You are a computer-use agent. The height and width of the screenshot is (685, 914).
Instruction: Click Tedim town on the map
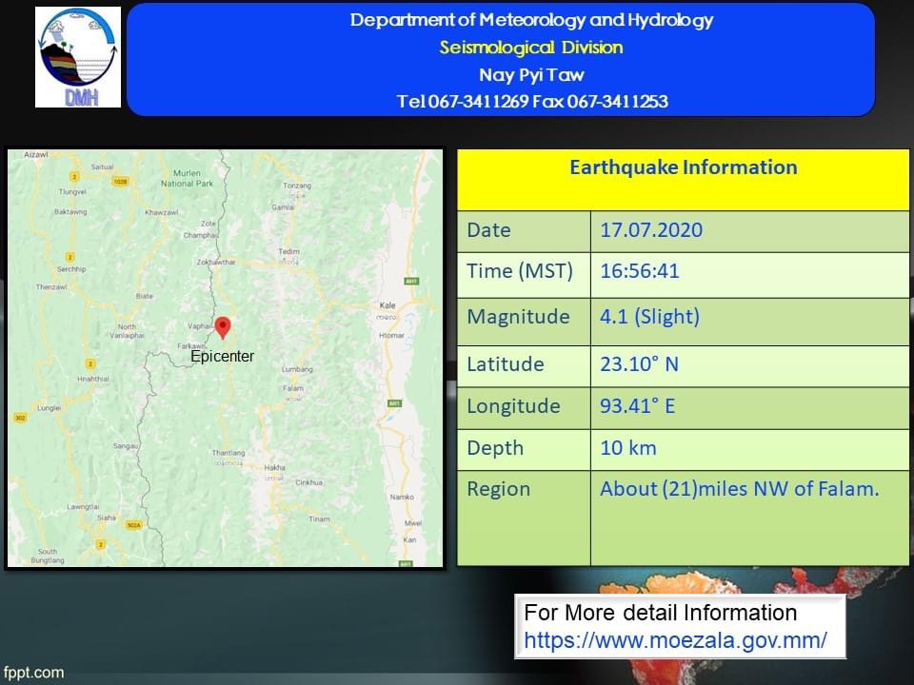point(288,251)
